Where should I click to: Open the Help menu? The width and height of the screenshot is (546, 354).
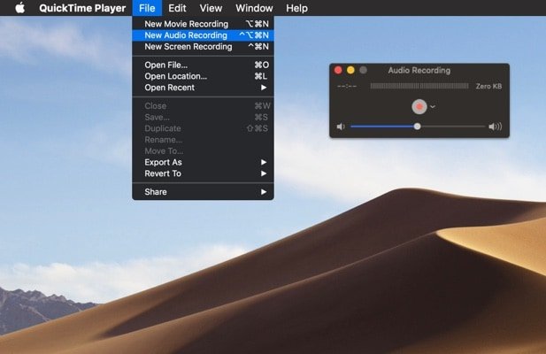click(296, 8)
